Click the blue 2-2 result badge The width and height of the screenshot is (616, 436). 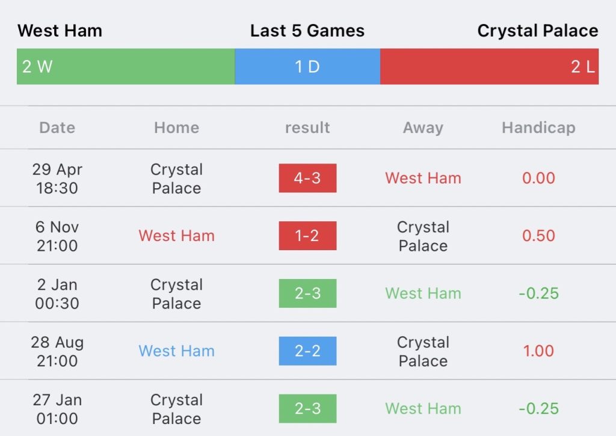[307, 351]
